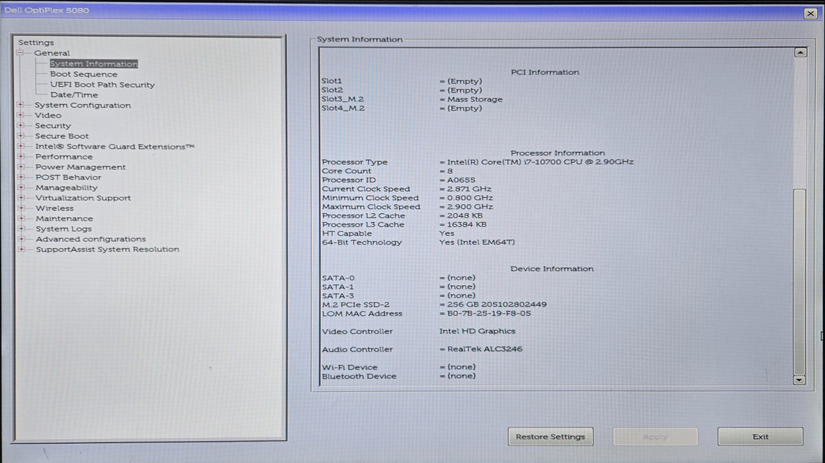825x463 pixels.
Task: Select Manageability category label
Action: (66, 188)
